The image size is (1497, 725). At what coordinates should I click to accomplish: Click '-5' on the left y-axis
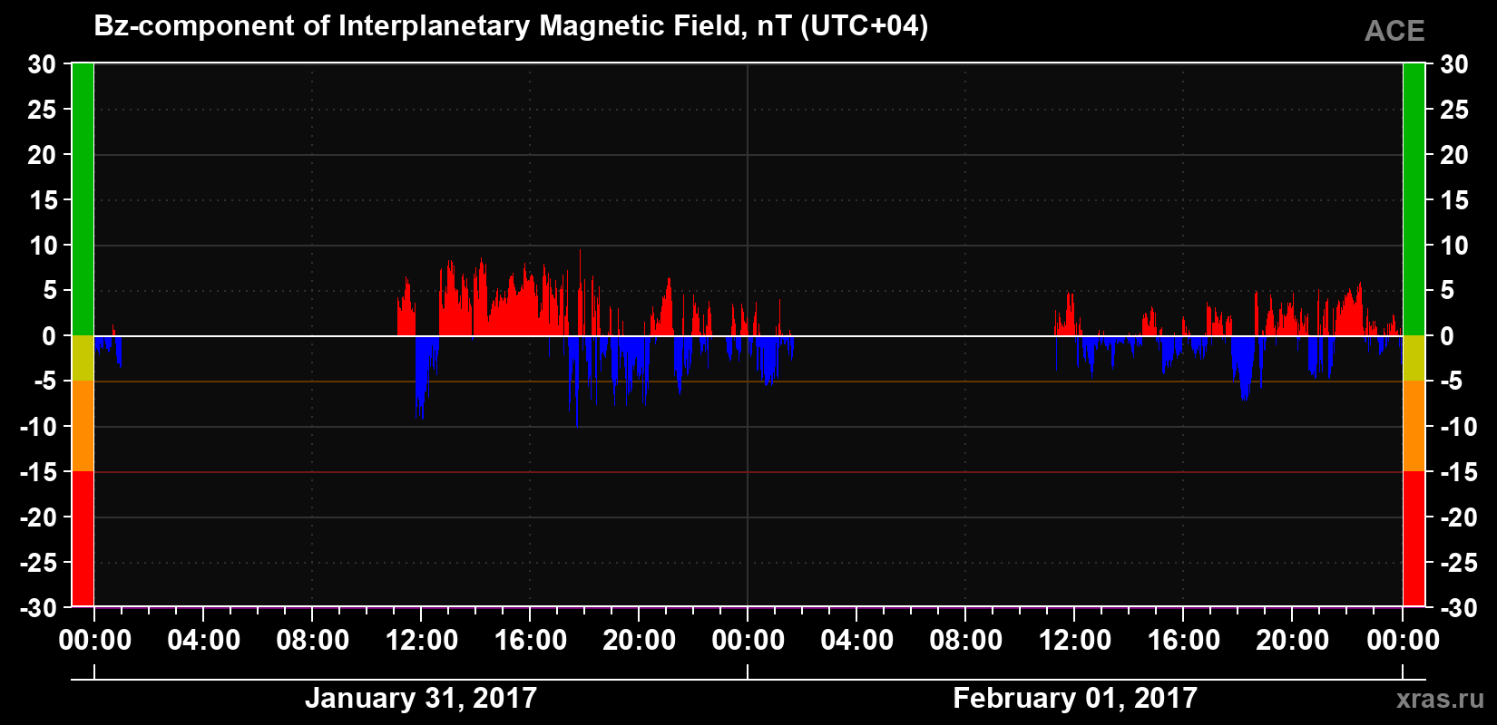coord(44,382)
